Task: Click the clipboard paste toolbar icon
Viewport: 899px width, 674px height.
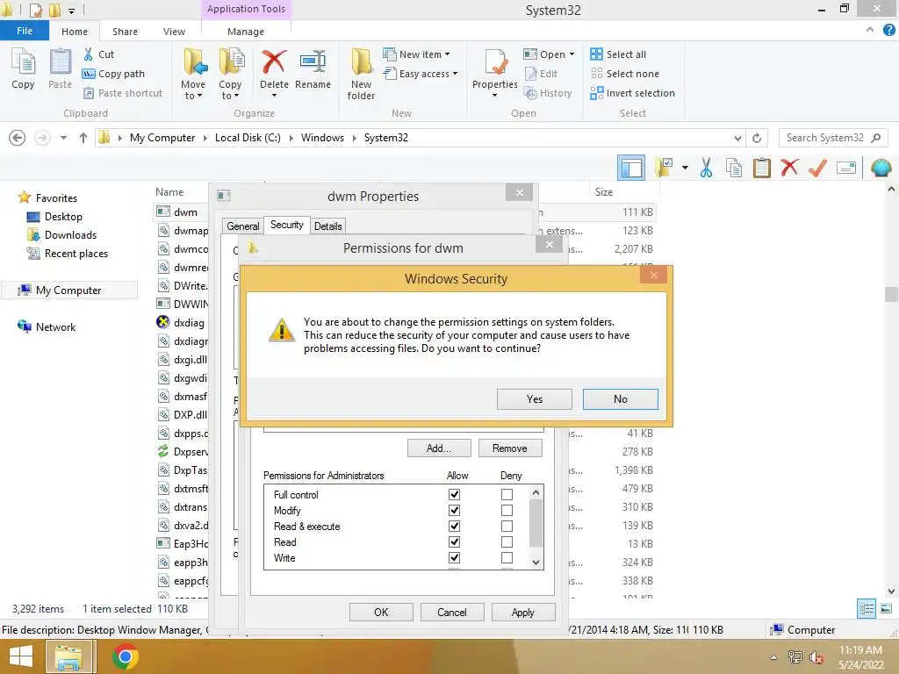Action: point(762,168)
